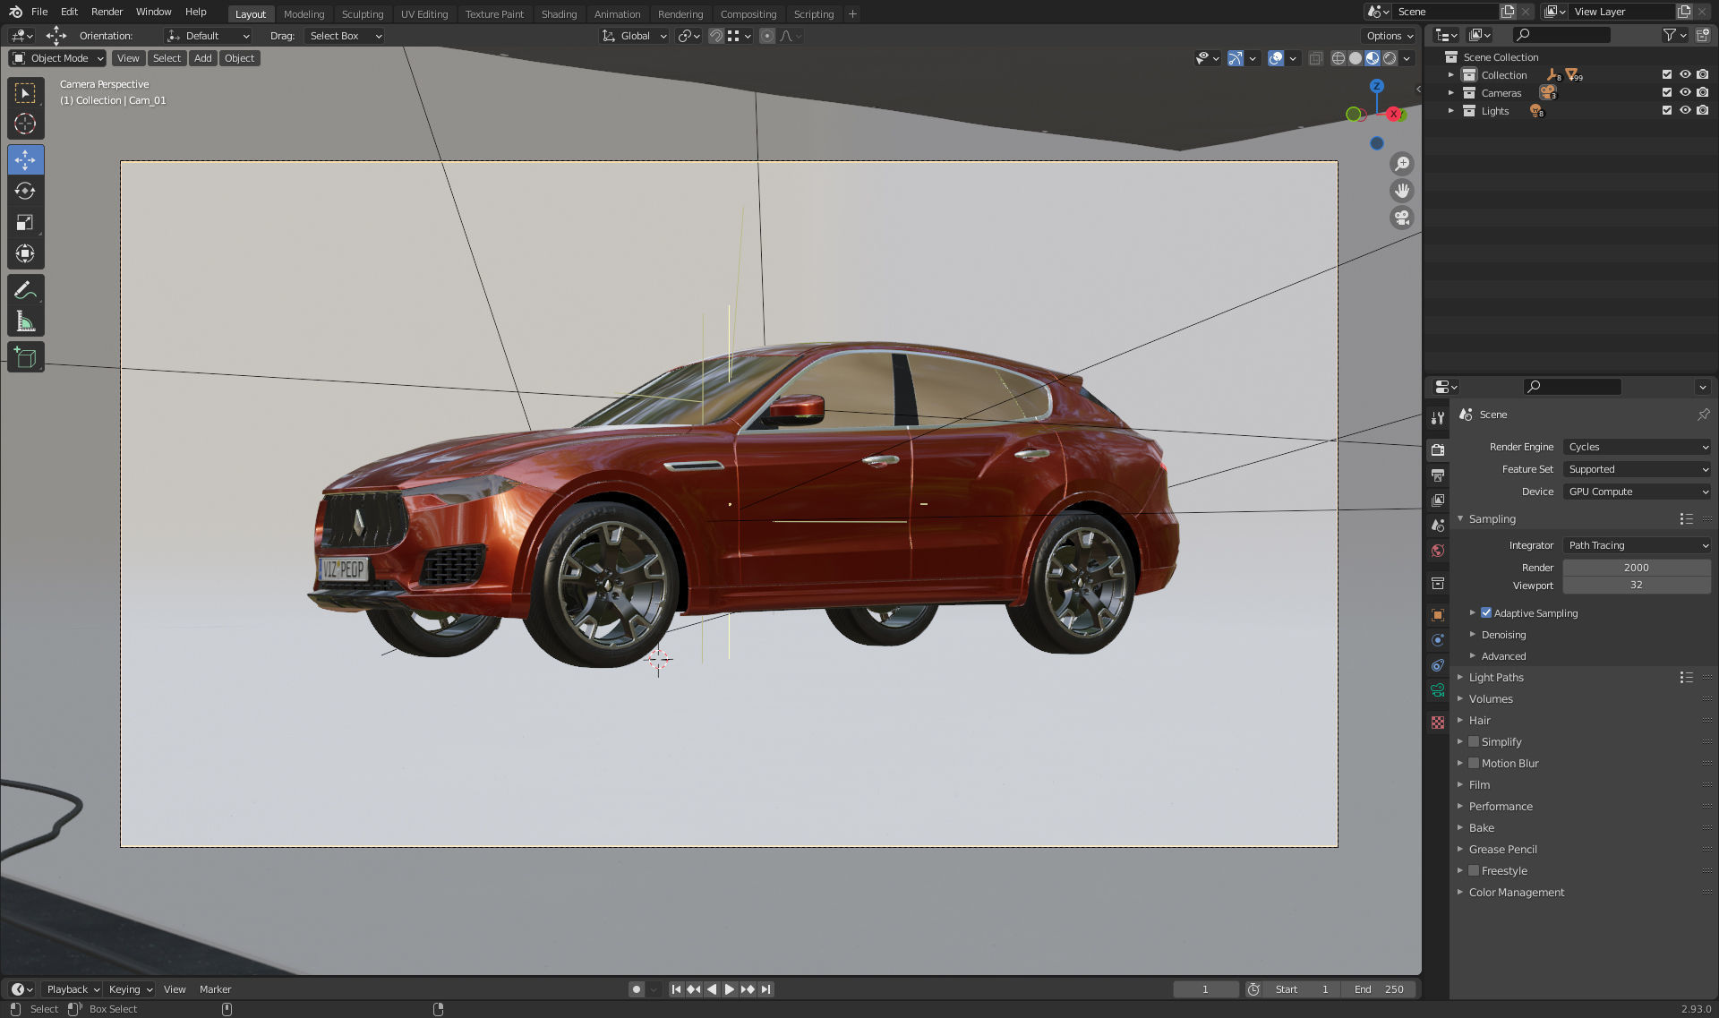Enable the Simplify checkbox
The image size is (1719, 1018).
coord(1474,741)
